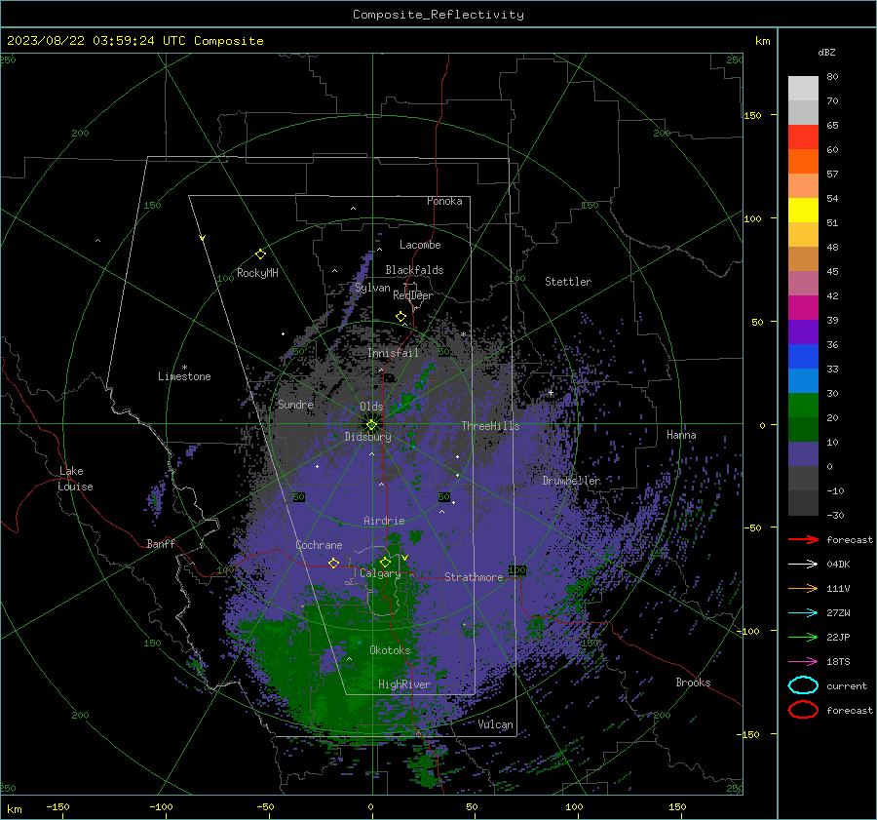The width and height of the screenshot is (877, 820).
Task: Click the asterisk marker above Limestone
Action: click(x=184, y=368)
